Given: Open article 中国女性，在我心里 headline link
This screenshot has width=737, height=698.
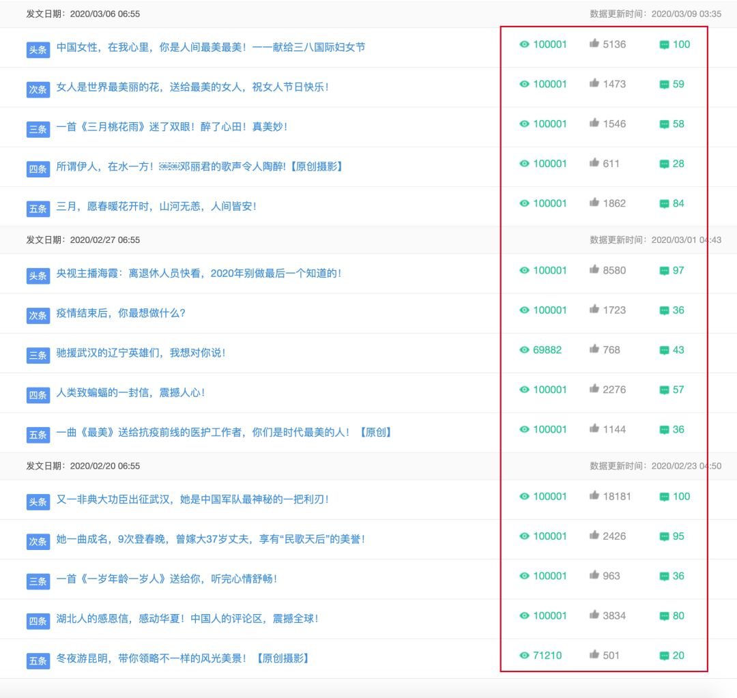Looking at the screenshot, I should [x=211, y=47].
